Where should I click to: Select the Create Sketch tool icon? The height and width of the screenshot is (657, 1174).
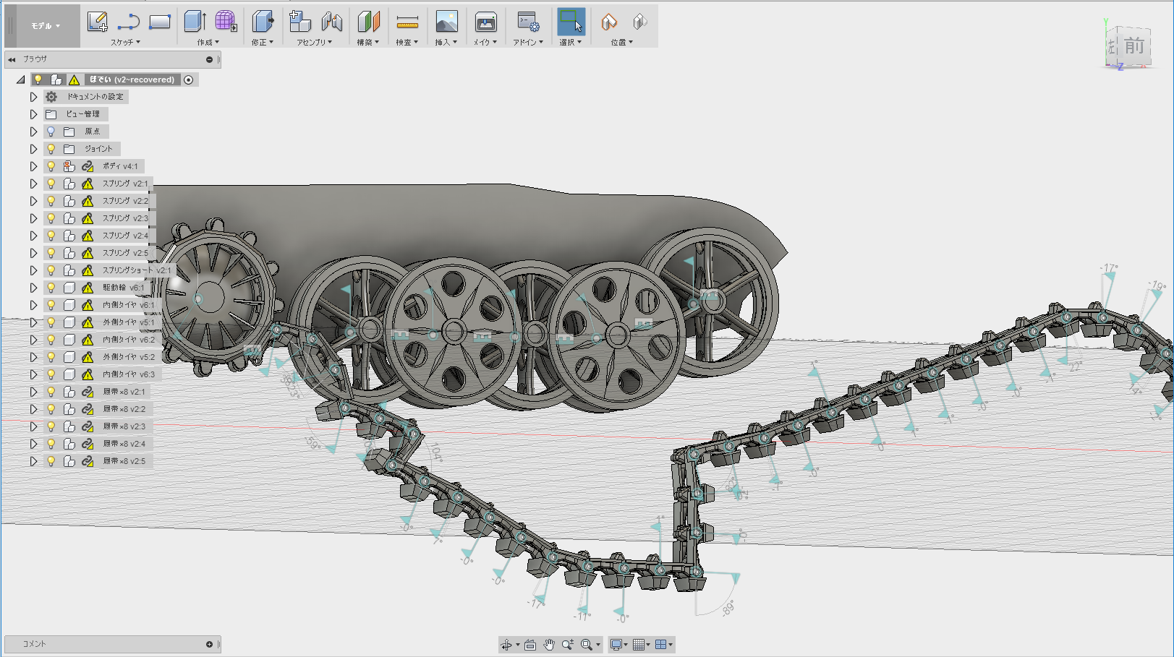97,22
